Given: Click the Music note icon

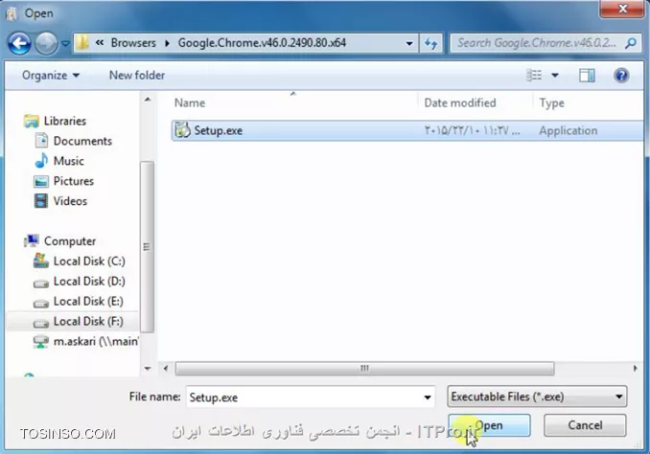Looking at the screenshot, I should [41, 161].
